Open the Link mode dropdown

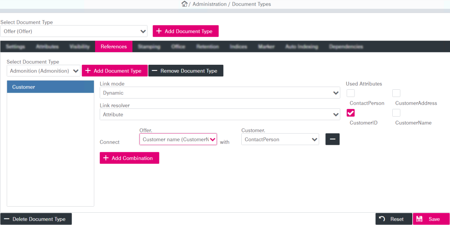coord(219,93)
